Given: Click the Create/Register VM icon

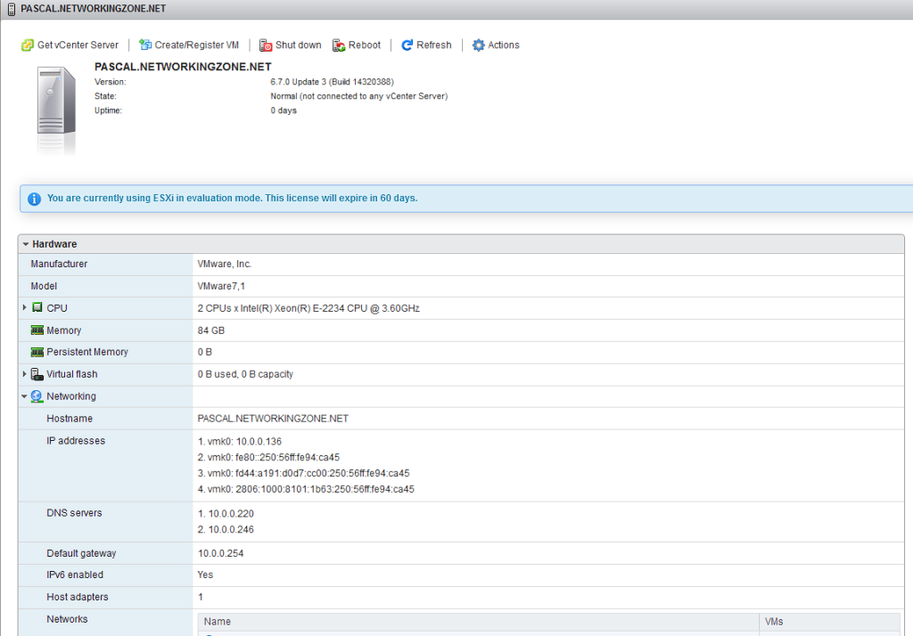Looking at the screenshot, I should (x=145, y=45).
